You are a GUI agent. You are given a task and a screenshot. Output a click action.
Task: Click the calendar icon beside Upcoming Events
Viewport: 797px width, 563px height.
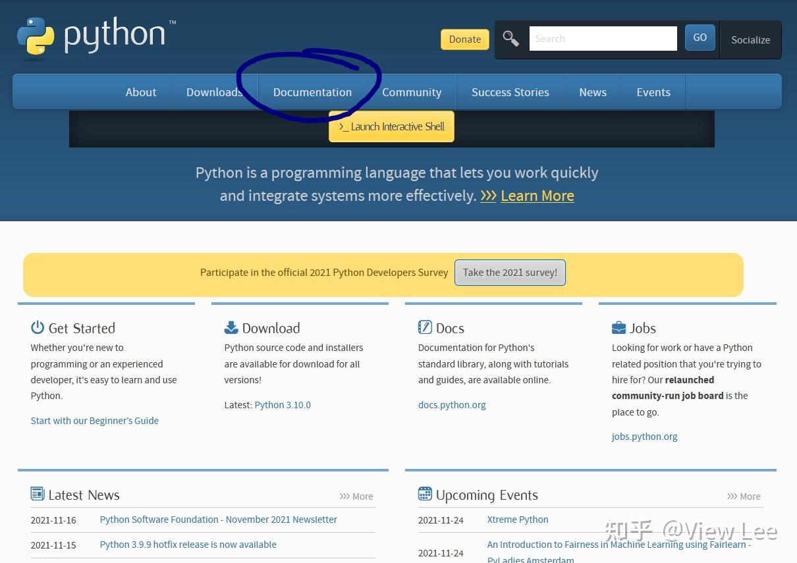425,493
